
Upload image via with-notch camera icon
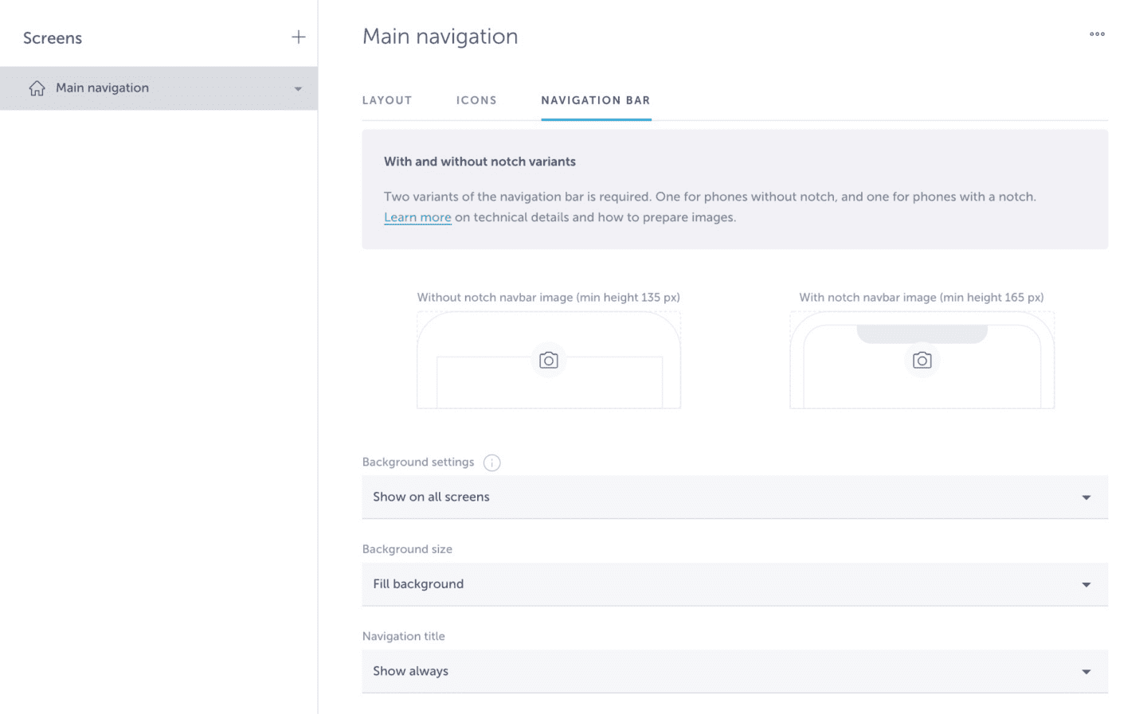click(x=922, y=361)
